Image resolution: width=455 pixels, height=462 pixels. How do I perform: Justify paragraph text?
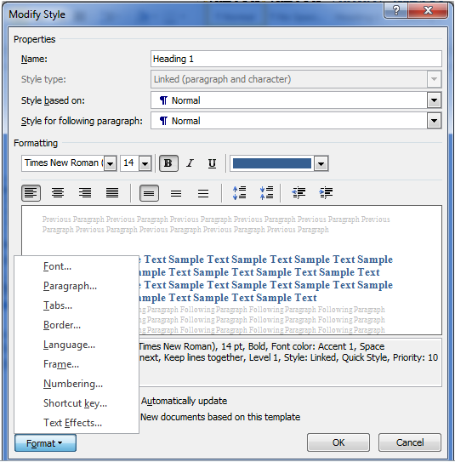click(112, 193)
